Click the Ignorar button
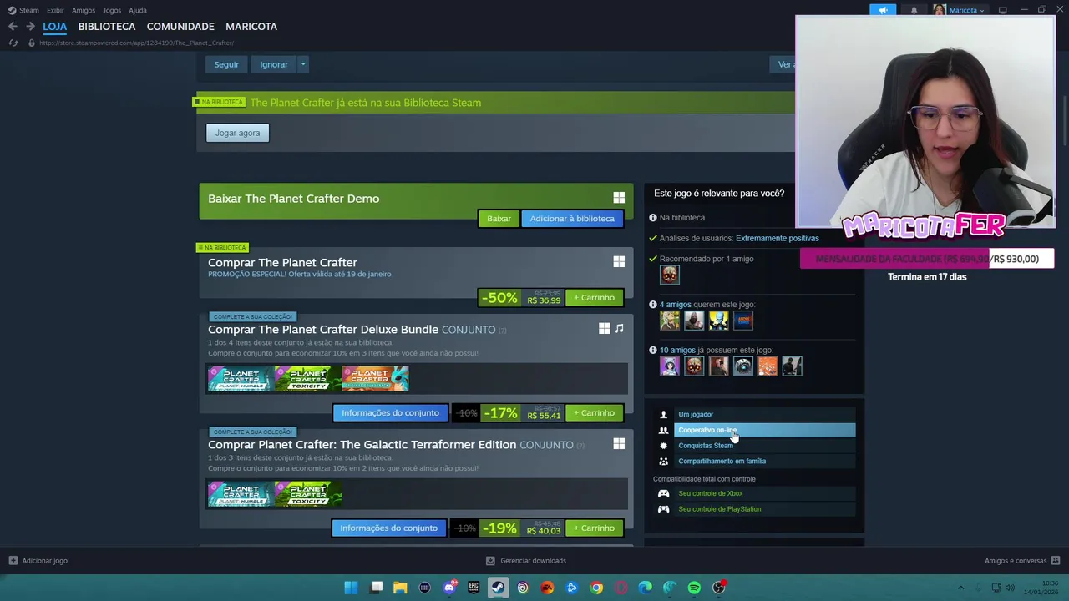Viewport: 1069px width, 601px height. click(274, 64)
